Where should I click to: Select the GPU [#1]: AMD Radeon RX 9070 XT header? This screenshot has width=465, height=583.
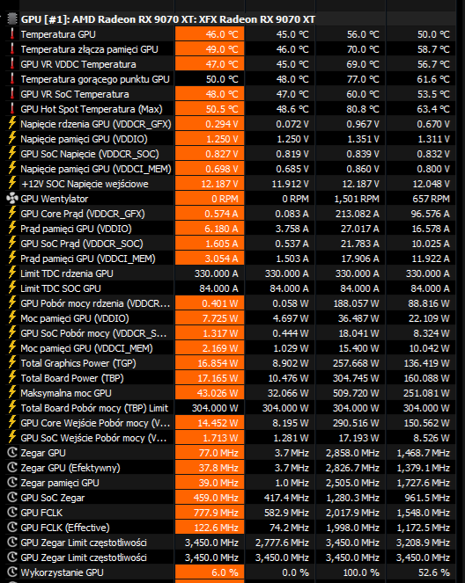pos(168,19)
